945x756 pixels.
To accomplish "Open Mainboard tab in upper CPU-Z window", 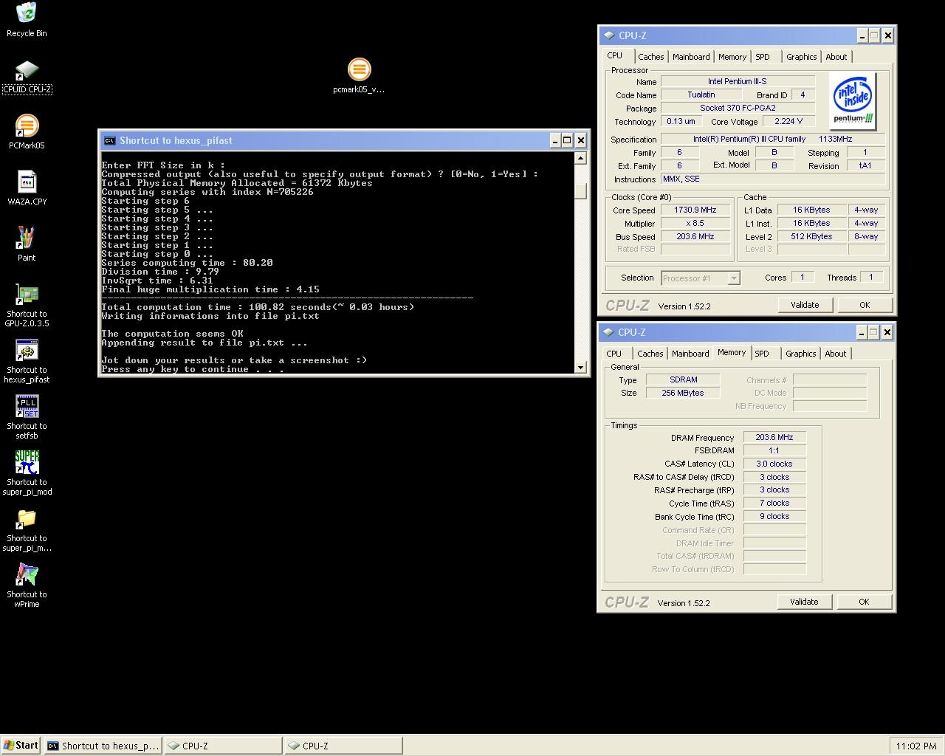I will (x=691, y=57).
